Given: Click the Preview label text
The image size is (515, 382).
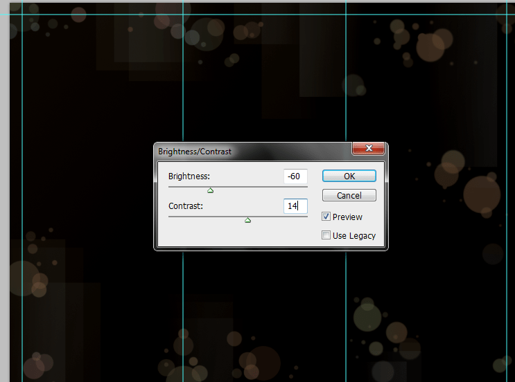Looking at the screenshot, I should 347,217.
